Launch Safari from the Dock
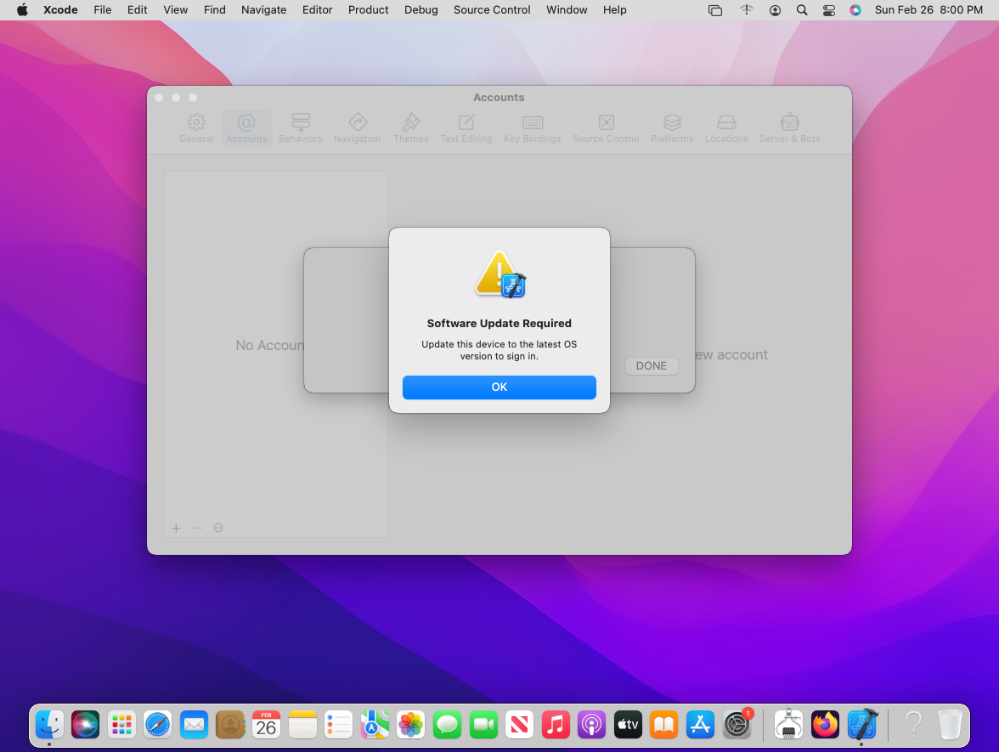Screen dimensions: 999x752 pyautogui.click(x=157, y=725)
